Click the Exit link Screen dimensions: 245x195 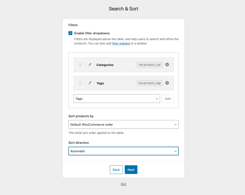coord(123,184)
